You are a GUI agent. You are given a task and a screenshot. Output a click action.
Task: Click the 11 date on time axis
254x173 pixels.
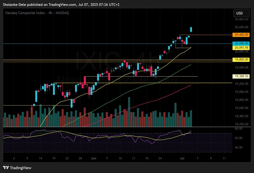tap(224, 158)
